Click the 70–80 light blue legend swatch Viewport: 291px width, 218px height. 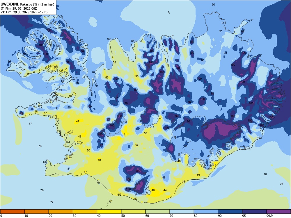click(182, 212)
